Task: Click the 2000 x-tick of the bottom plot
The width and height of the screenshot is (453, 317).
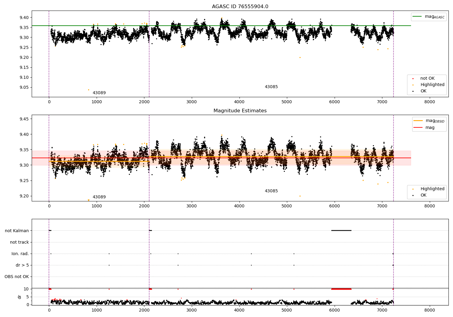Action: pos(144,310)
